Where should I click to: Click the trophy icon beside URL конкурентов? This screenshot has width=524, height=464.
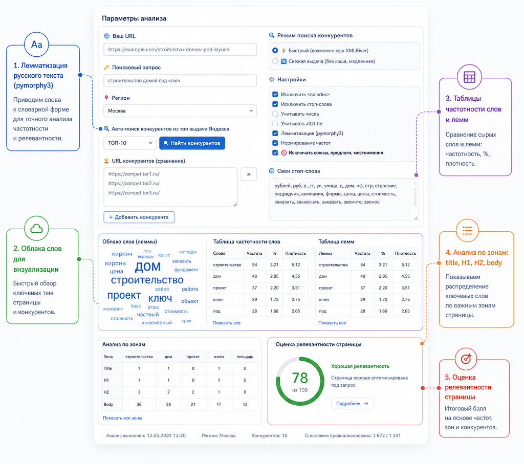pyautogui.click(x=106, y=161)
